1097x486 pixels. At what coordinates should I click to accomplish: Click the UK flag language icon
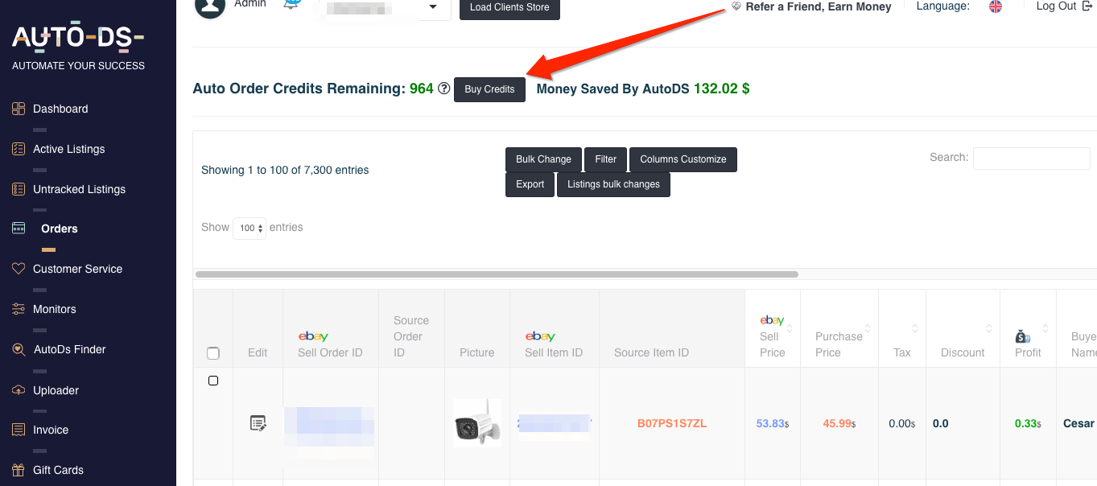point(996,6)
